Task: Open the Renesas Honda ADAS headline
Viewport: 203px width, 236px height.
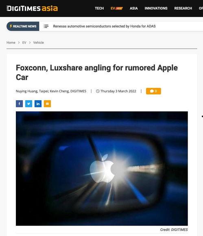Action: pyautogui.click(x=104, y=26)
